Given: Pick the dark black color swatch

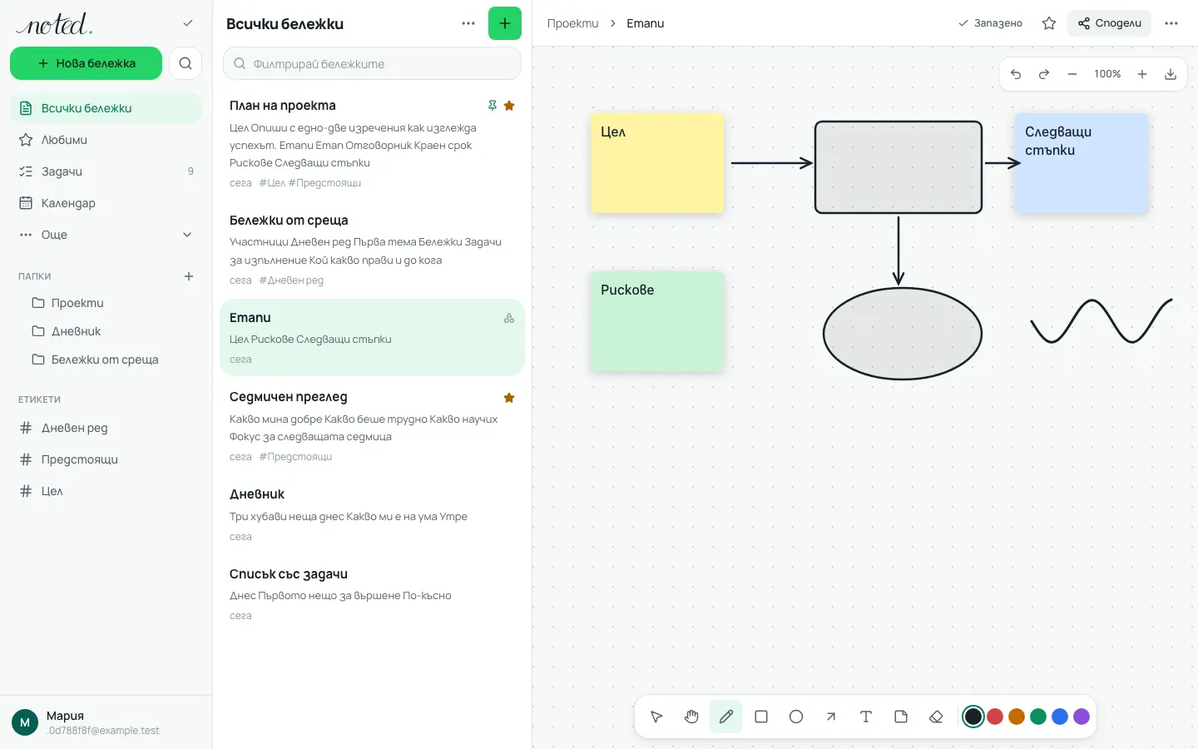Looking at the screenshot, I should coord(973,717).
